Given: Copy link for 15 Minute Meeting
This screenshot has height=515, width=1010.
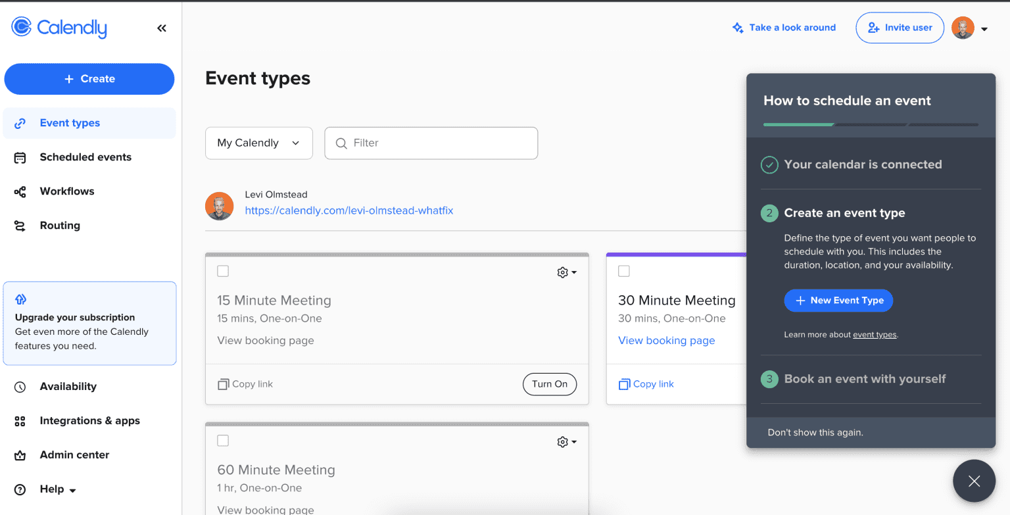Looking at the screenshot, I should click(245, 384).
